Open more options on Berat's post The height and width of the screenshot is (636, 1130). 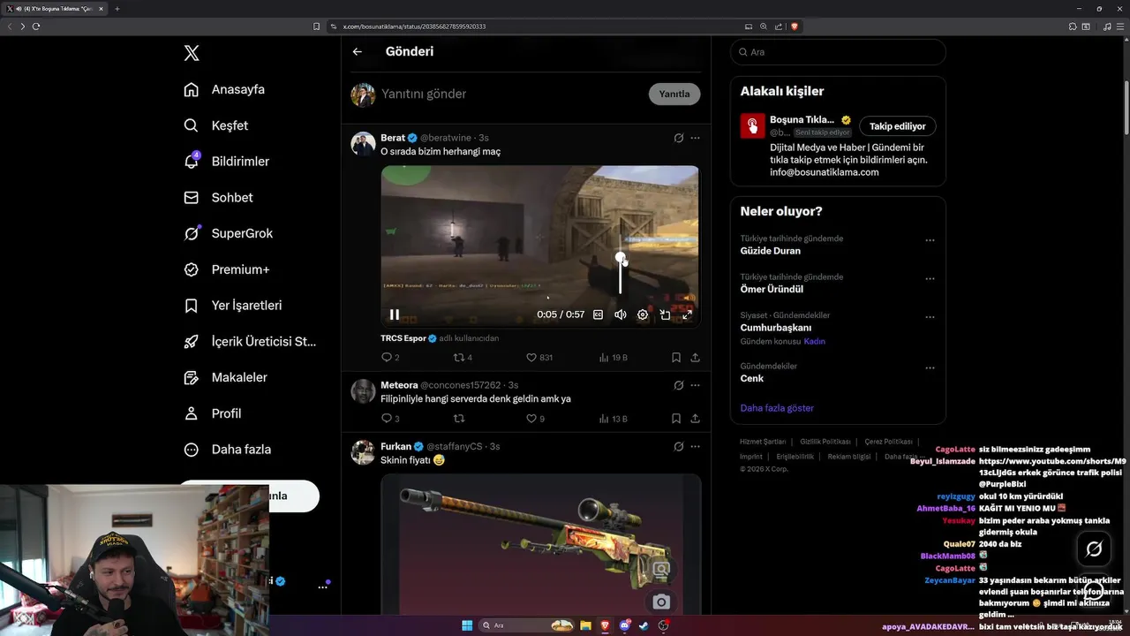tap(695, 138)
